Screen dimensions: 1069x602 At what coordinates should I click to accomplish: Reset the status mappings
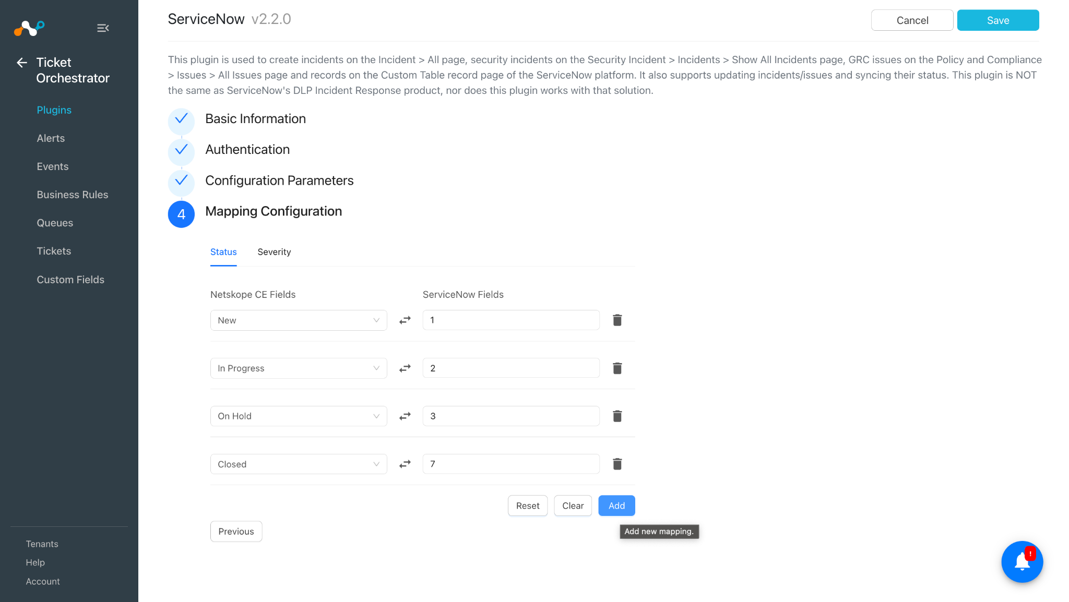tap(528, 505)
